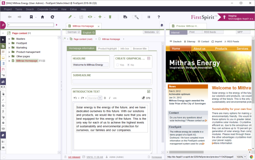This screenshot has width=255, height=160.
Task: Switch to the Browser title tab
Action: 140,49
